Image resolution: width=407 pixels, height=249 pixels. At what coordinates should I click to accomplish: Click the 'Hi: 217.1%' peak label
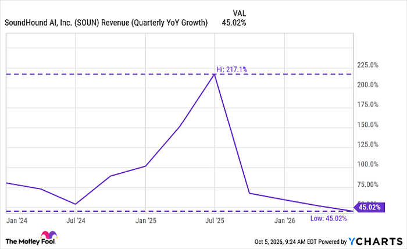click(x=231, y=70)
